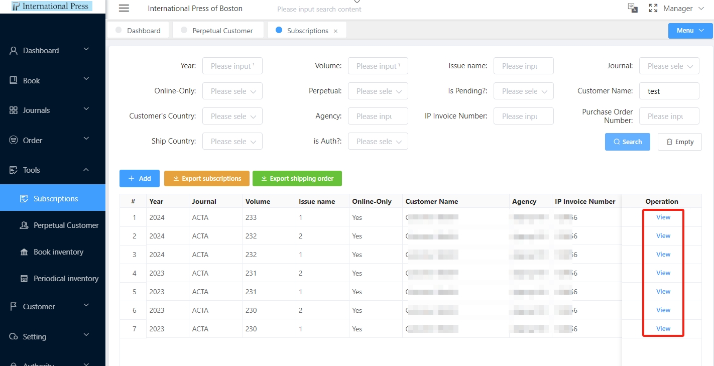This screenshot has height=366, width=714.
Task: Focus the Volume input field
Action: tap(378, 66)
